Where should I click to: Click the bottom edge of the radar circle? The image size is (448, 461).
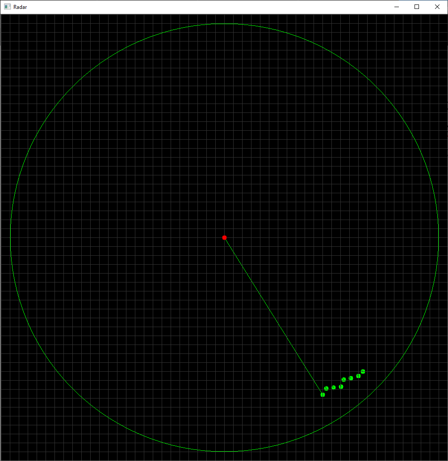(224, 452)
